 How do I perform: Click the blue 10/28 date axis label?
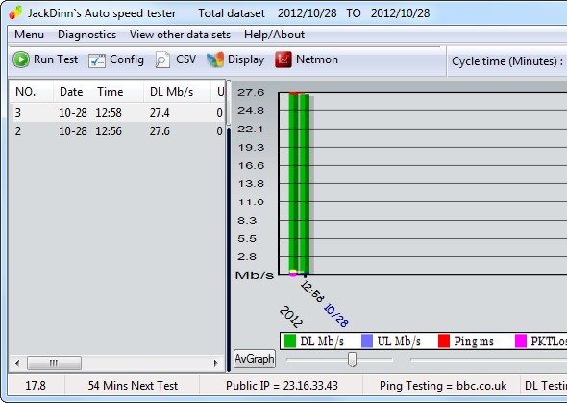(x=336, y=316)
